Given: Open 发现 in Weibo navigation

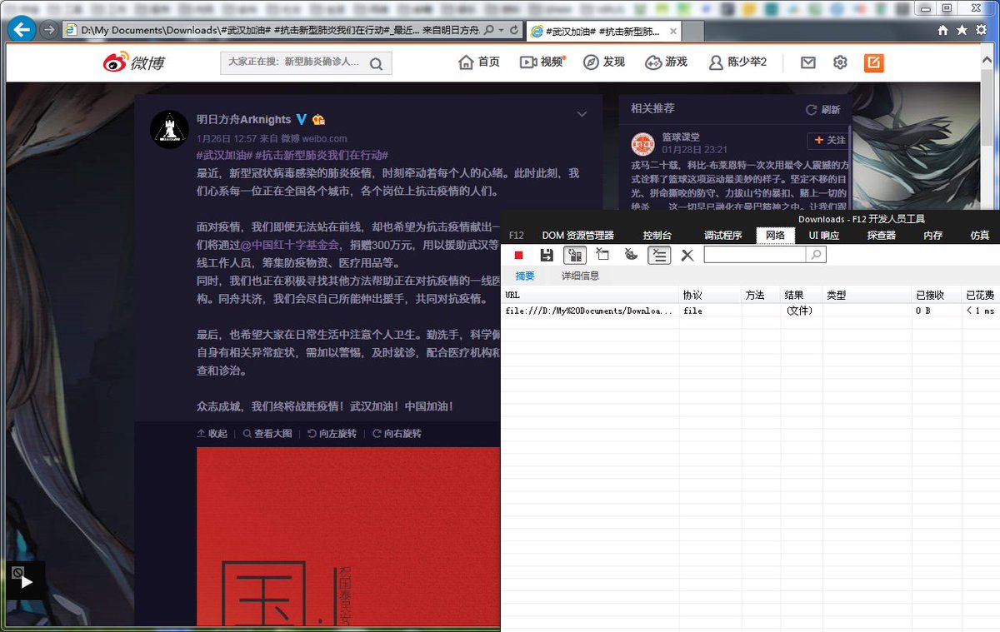Looking at the screenshot, I should pyautogui.click(x=604, y=62).
